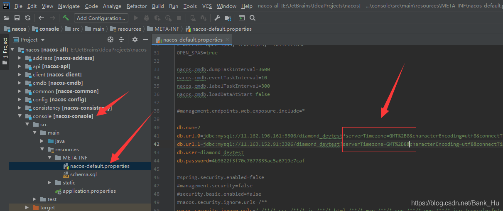Open the 1: Project tool window button
This screenshot has width=503, height=211.
click(5, 51)
